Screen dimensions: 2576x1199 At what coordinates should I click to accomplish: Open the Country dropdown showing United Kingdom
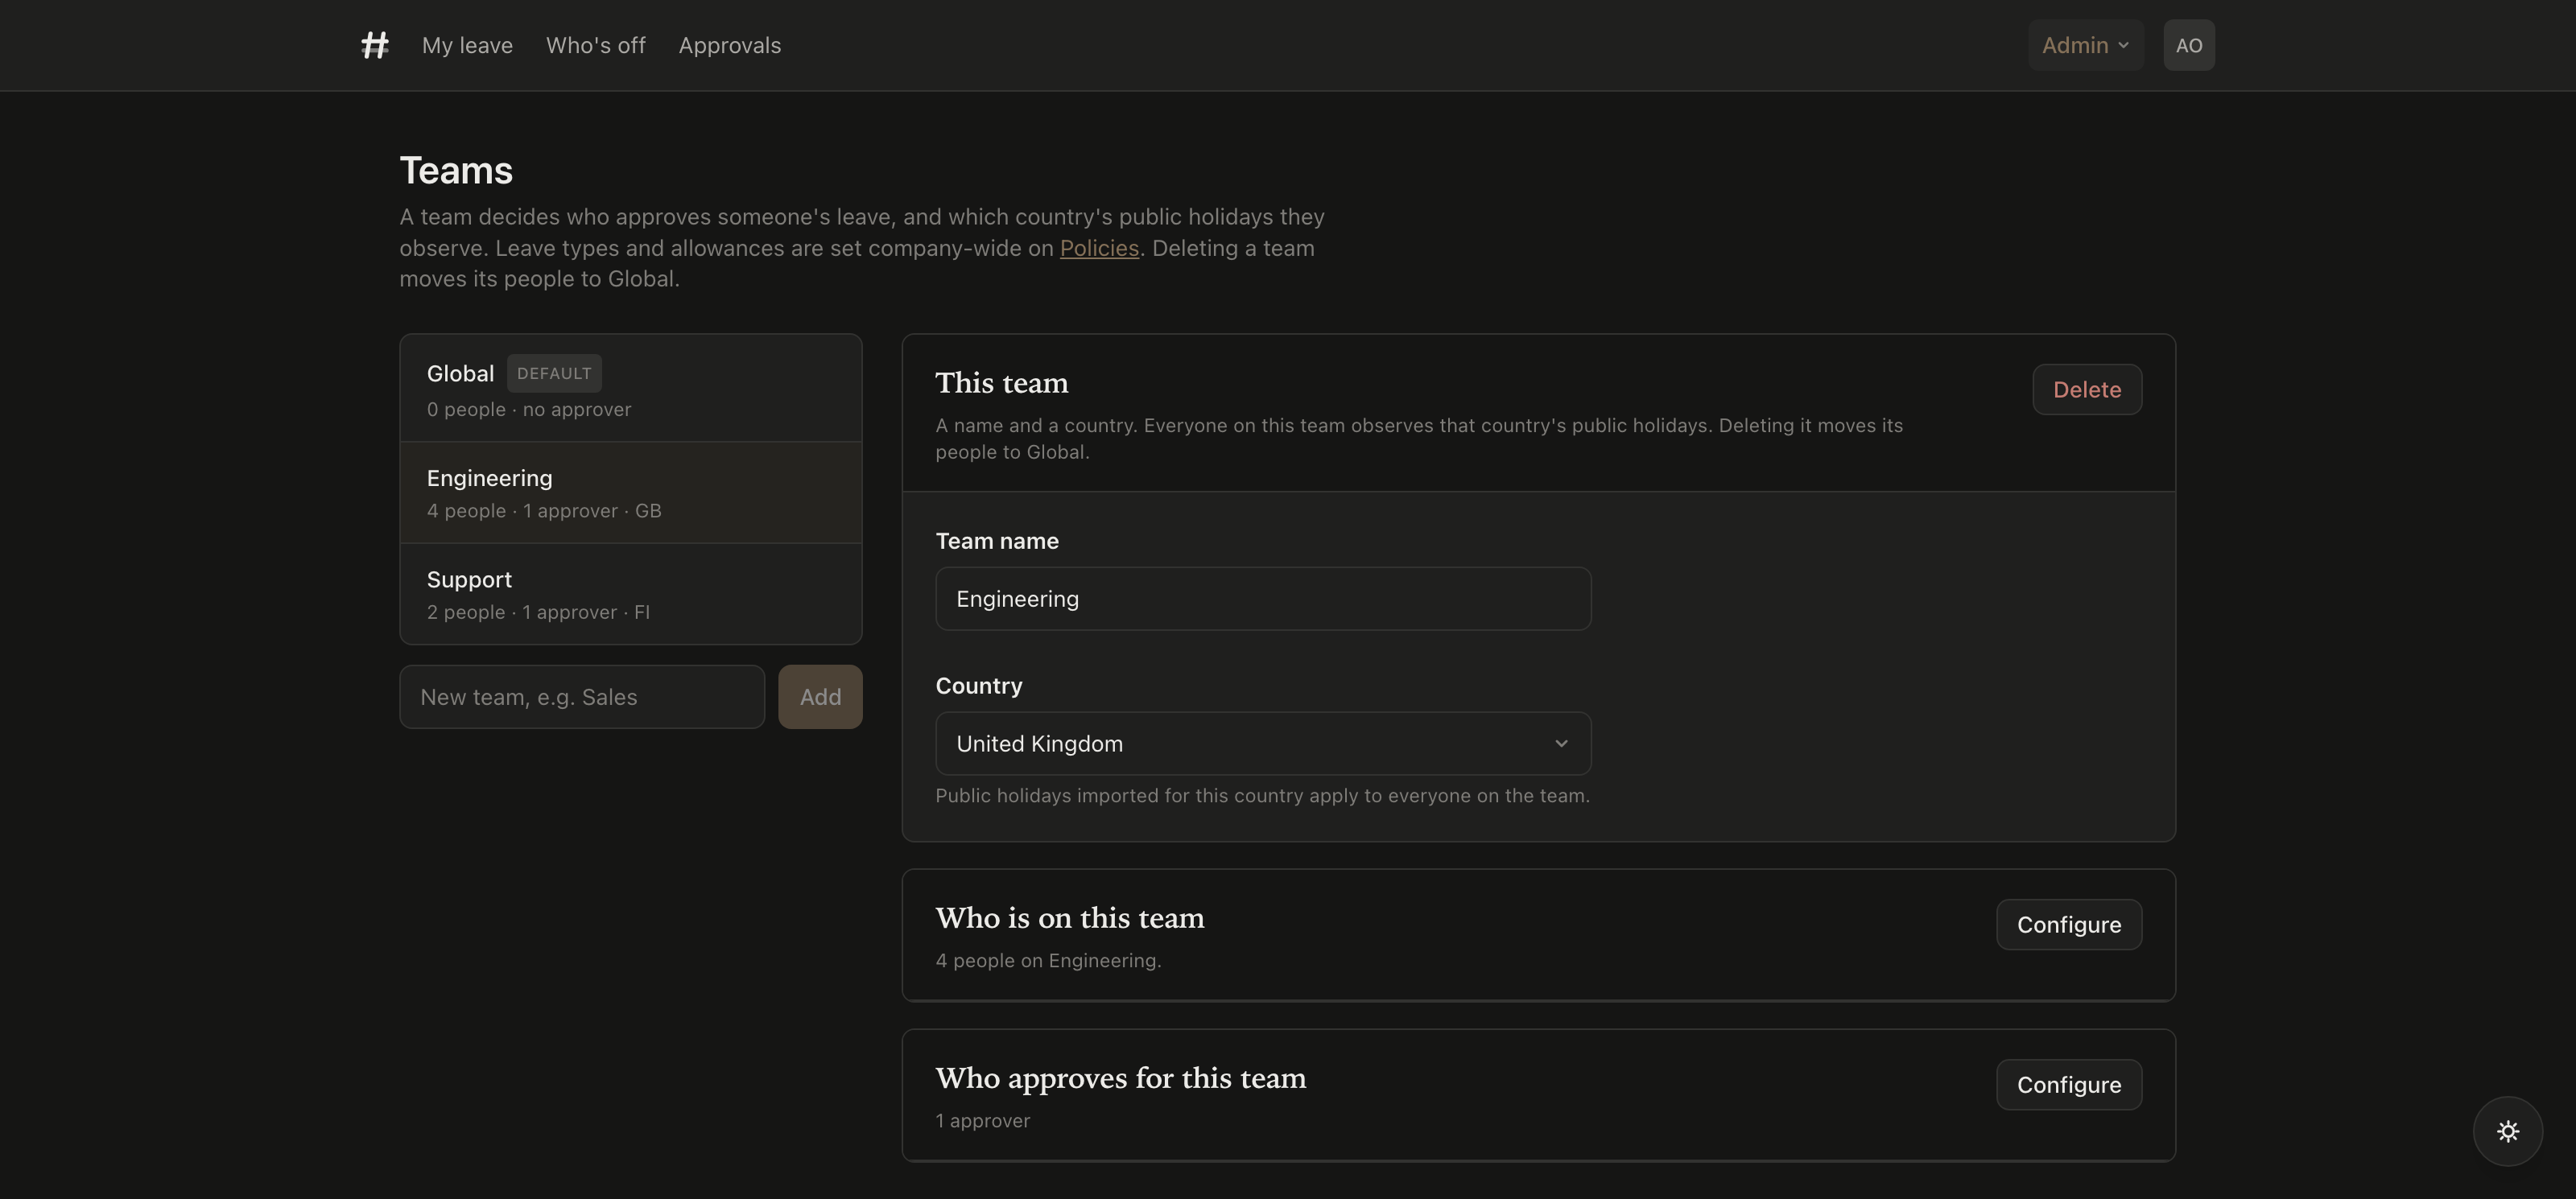pyautogui.click(x=1263, y=743)
